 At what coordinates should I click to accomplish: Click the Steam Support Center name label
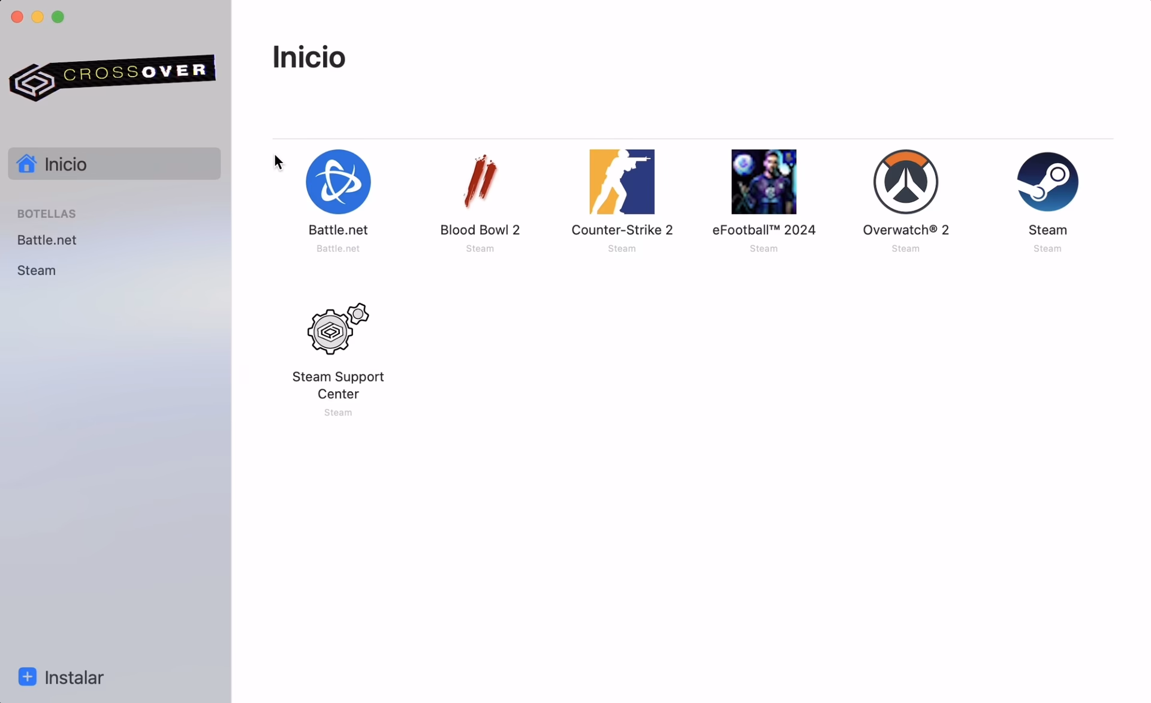click(338, 385)
